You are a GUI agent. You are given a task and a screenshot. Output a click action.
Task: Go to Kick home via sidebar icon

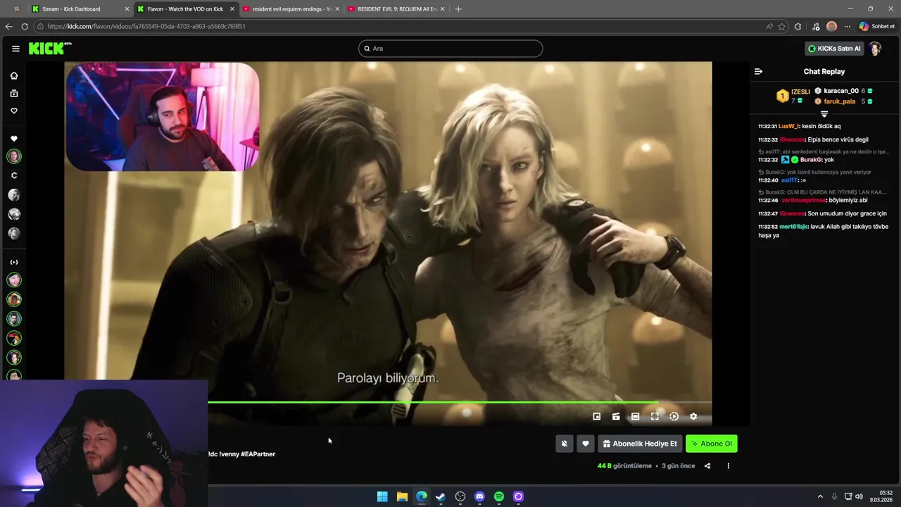14,76
